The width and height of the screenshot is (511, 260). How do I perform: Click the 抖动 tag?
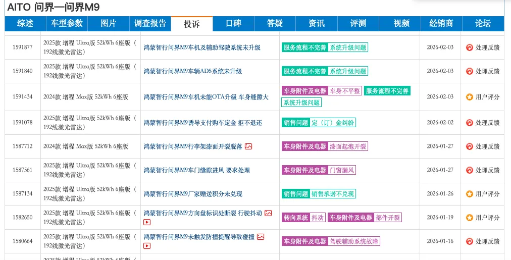tap(318, 218)
